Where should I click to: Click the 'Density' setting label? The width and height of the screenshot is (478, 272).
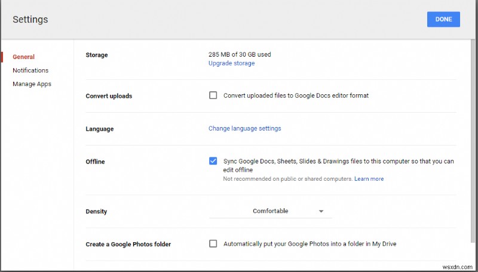pyautogui.click(x=96, y=211)
